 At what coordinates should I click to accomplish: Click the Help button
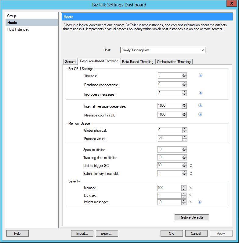17,234
